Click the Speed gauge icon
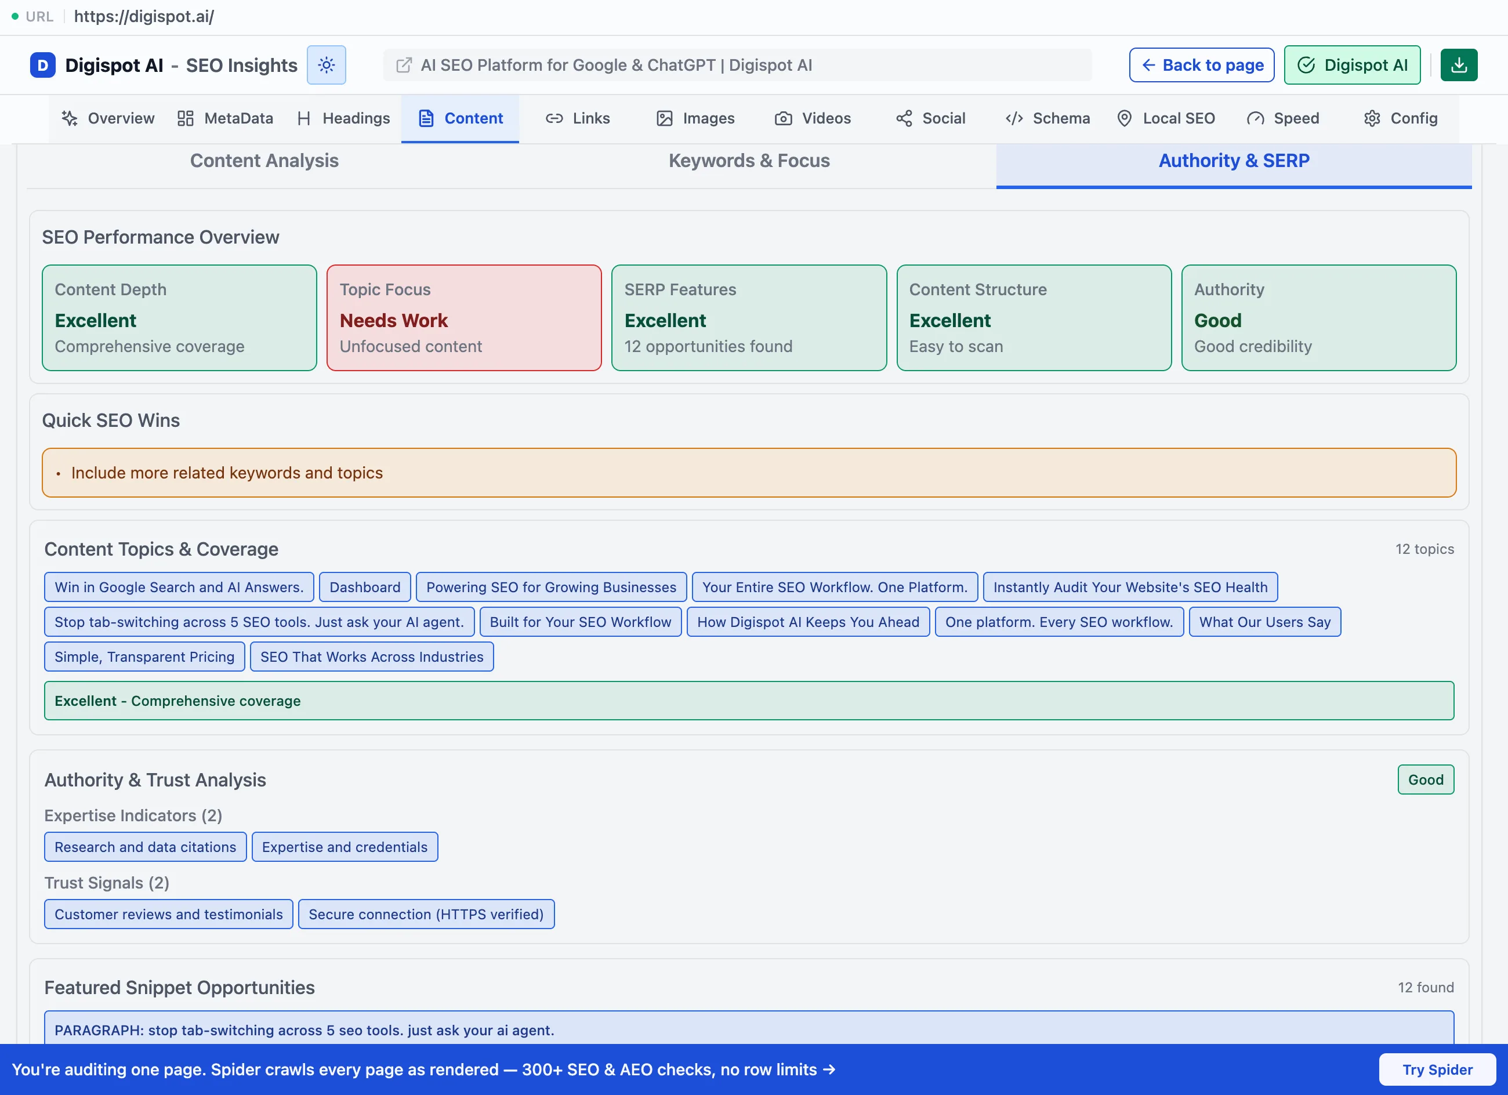Viewport: 1508px width, 1095px height. pos(1255,118)
